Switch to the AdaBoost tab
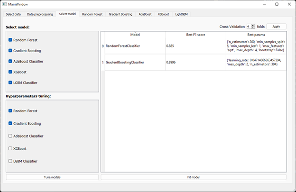Viewport: 296px width, 192px height. click(x=145, y=14)
